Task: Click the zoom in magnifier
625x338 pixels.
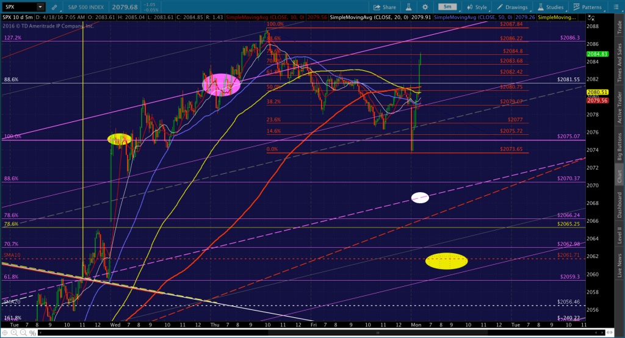Action: point(15,333)
